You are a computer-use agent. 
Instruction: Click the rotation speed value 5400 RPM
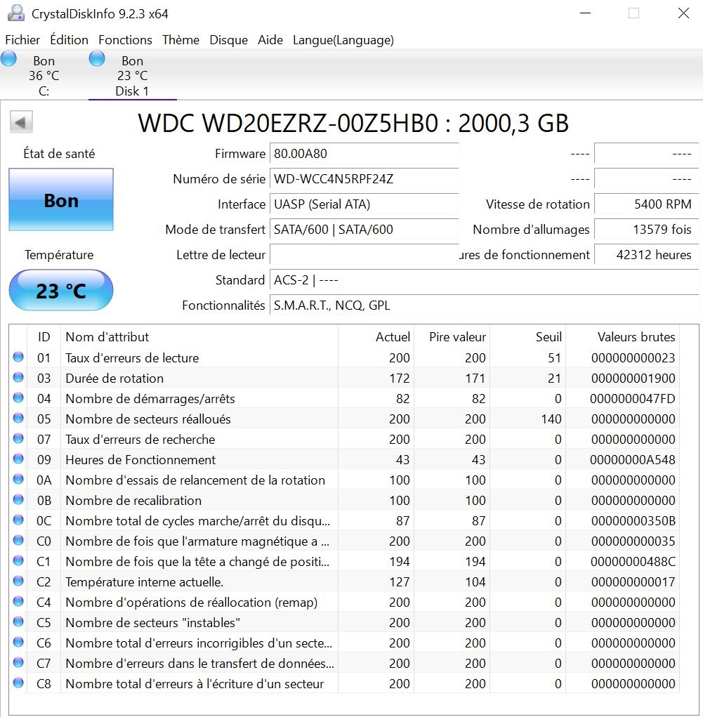(646, 204)
